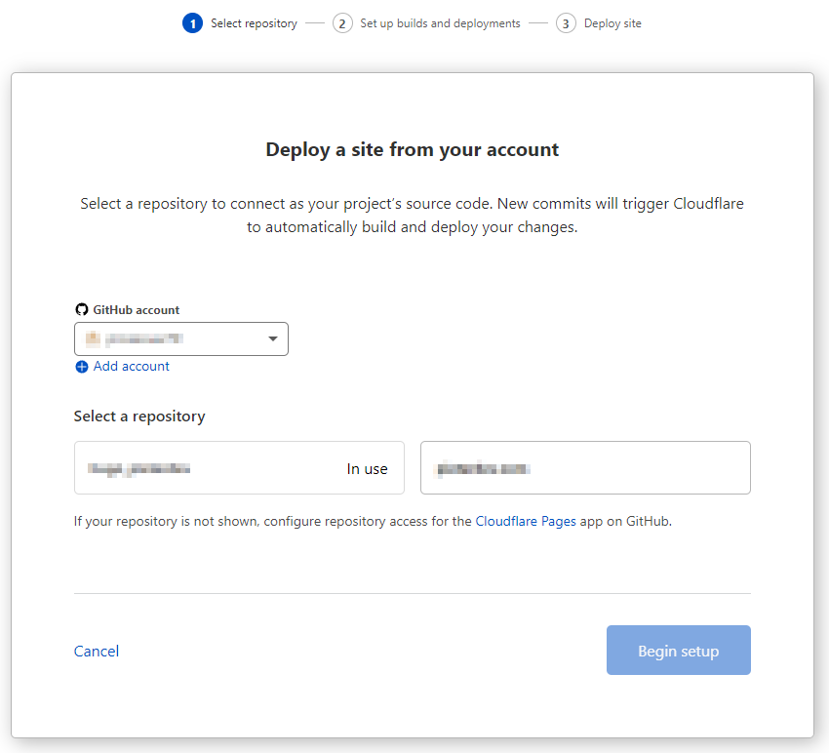The width and height of the screenshot is (829, 753).
Task: Go to 'Set up builds and deployments' step
Action: pos(440,23)
